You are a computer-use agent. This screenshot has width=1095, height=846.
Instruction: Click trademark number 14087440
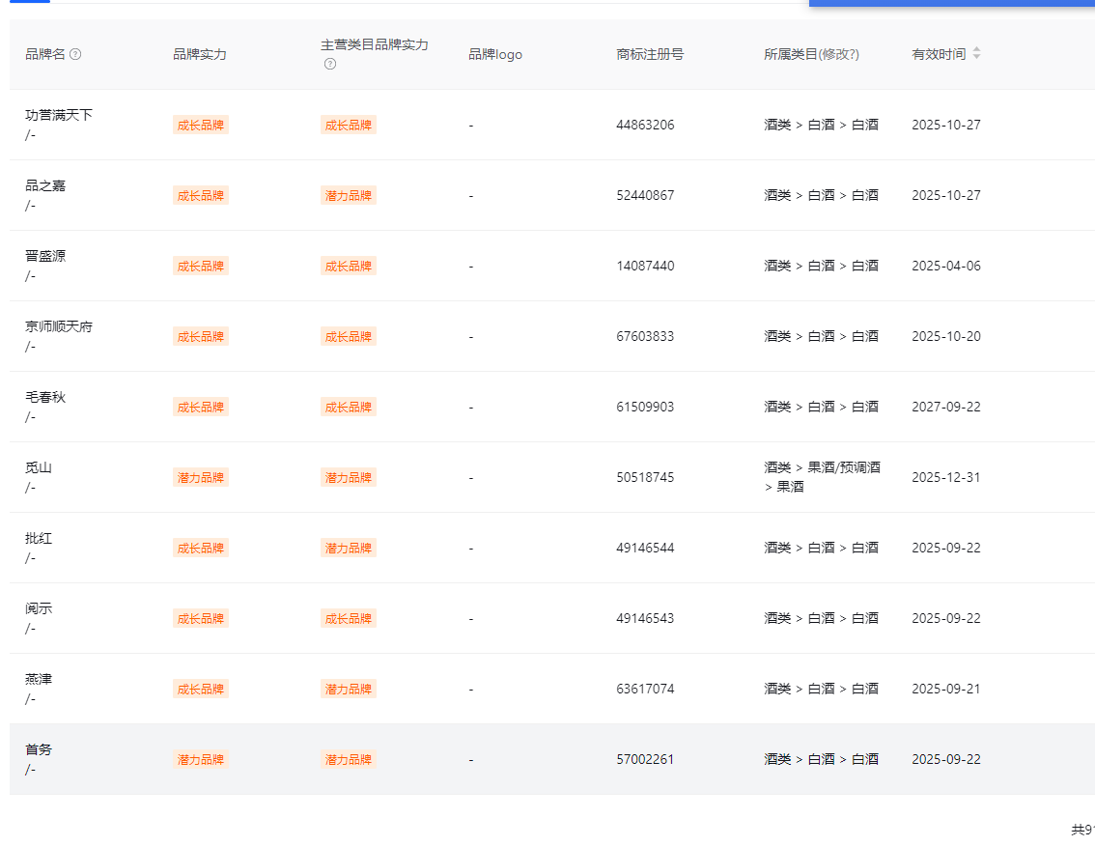[645, 266]
